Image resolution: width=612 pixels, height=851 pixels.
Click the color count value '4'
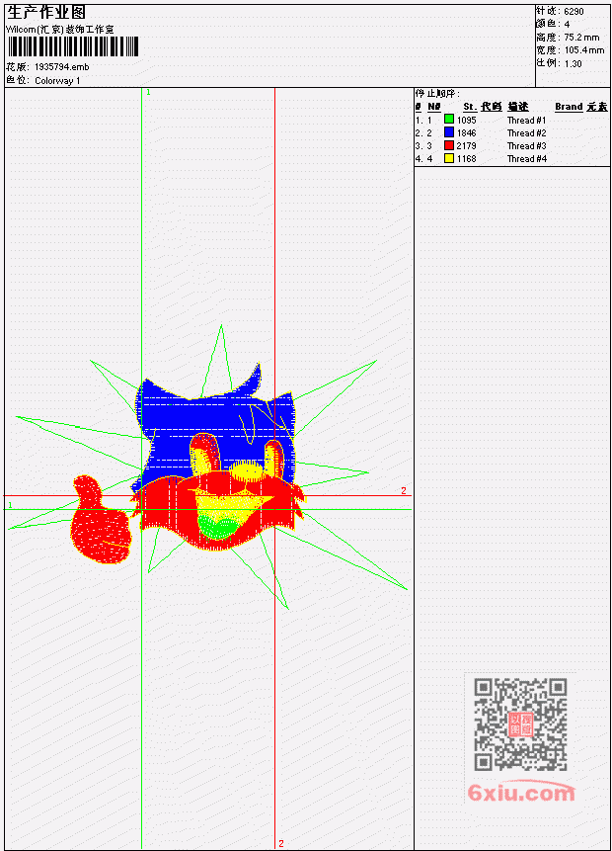point(567,24)
